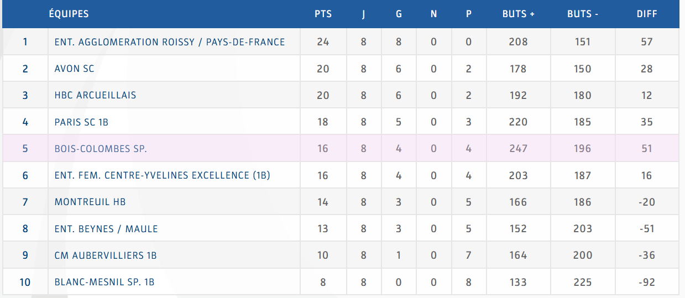Open ENT. BEYNES / MAULE team page
This screenshot has height=298, width=685.
(x=106, y=229)
